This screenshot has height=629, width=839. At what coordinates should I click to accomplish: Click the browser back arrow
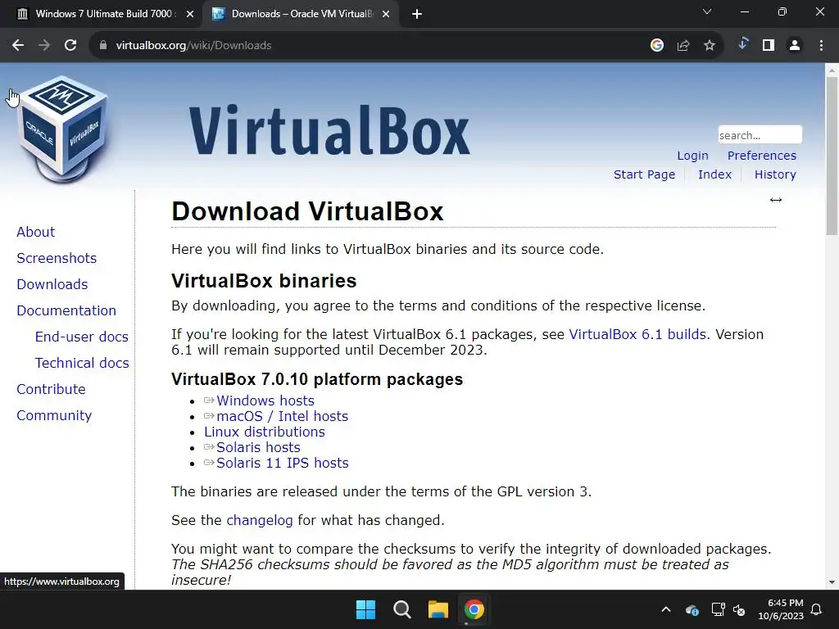point(18,46)
